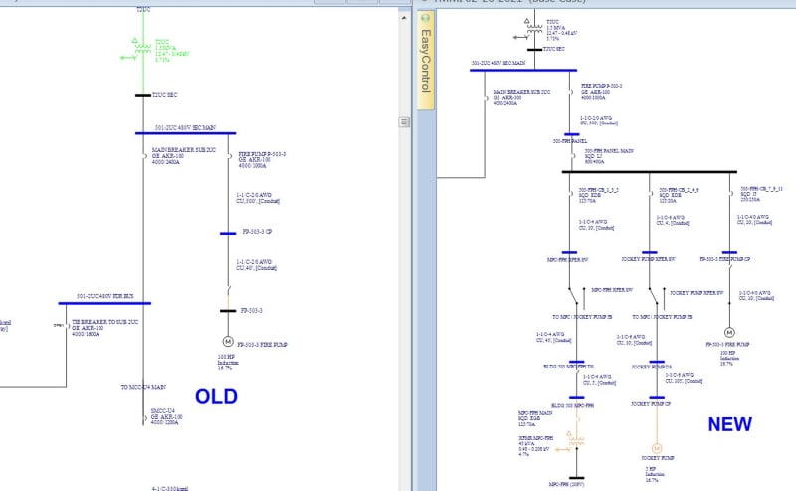Click the 7 HP Induction motor label
The width and height of the screenshot is (796, 491).
tap(655, 474)
